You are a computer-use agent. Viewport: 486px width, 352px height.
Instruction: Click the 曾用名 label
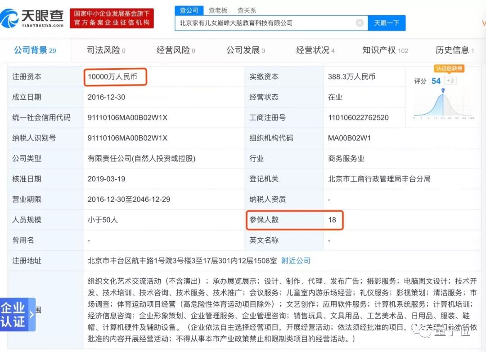(x=23, y=240)
